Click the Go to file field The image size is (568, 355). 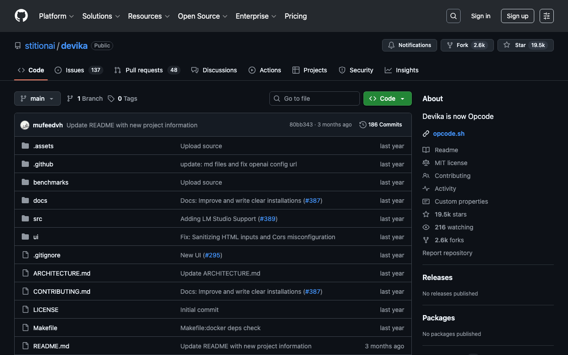click(x=315, y=99)
